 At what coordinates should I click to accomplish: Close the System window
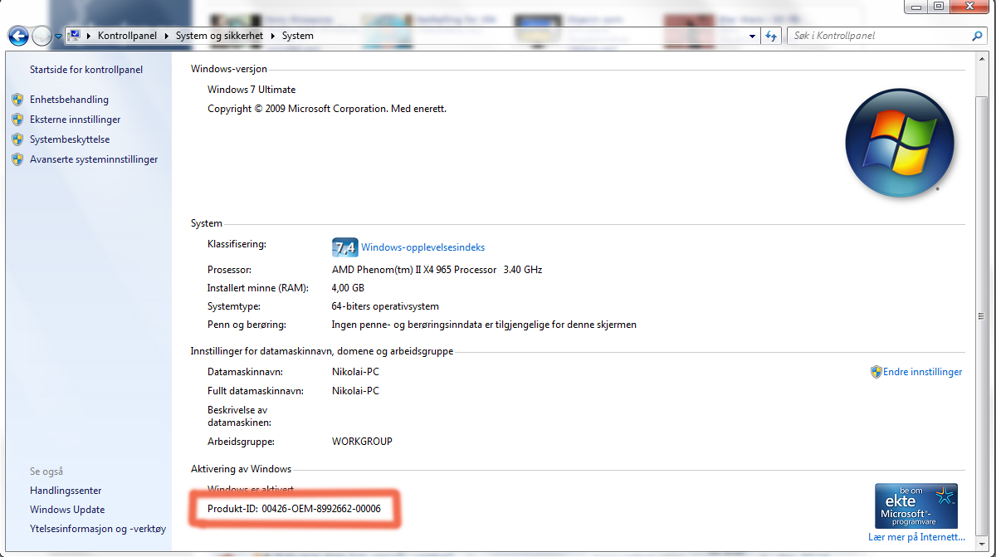pyautogui.click(x=969, y=6)
